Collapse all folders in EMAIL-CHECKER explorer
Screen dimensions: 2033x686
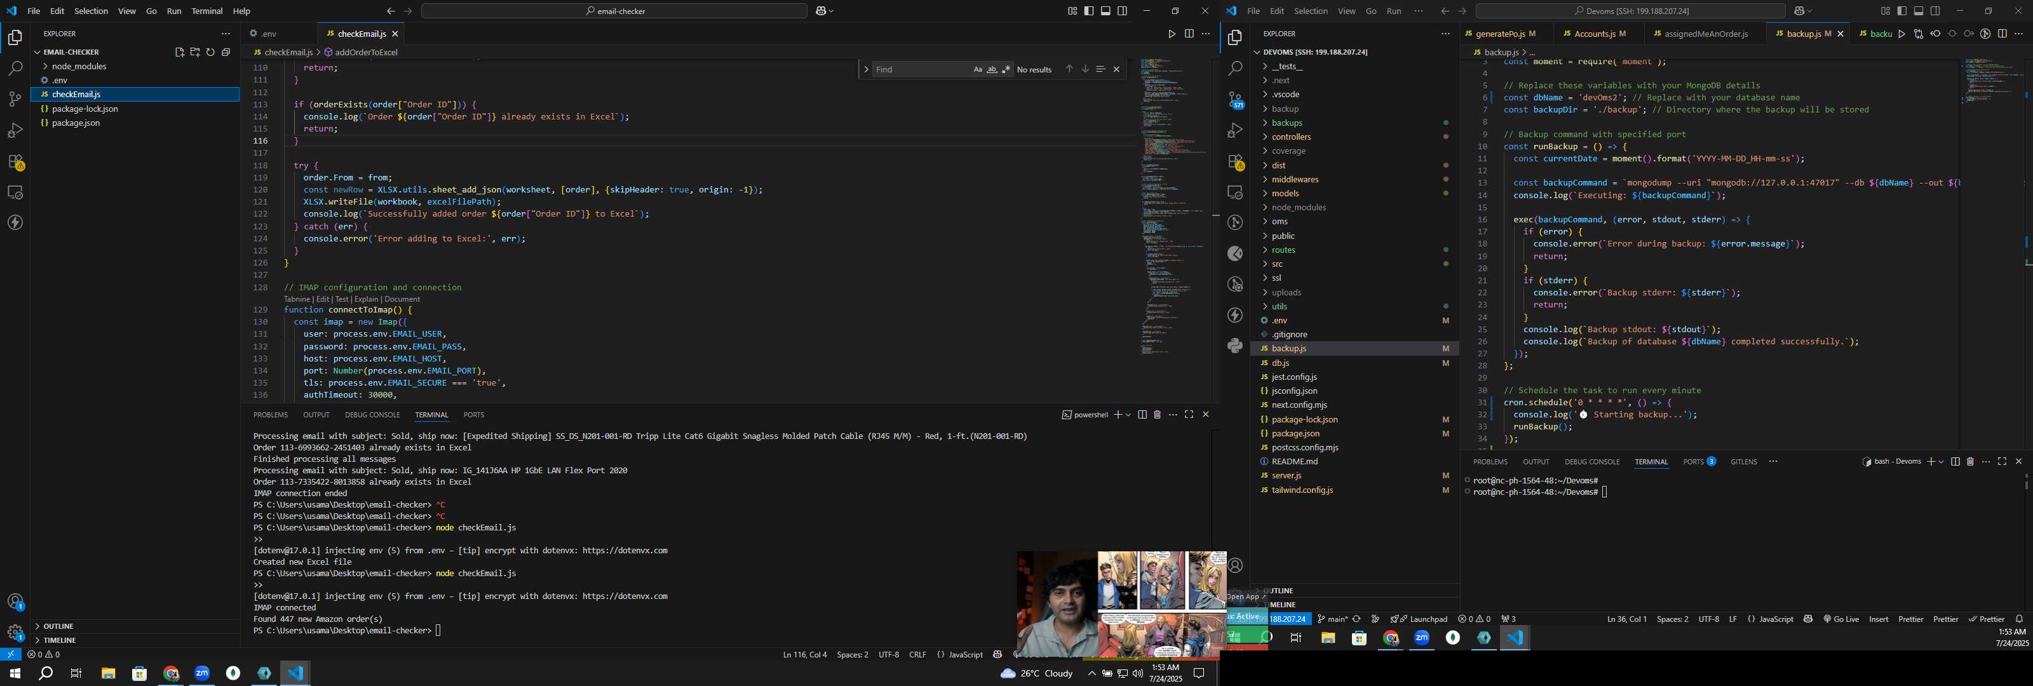(x=226, y=52)
